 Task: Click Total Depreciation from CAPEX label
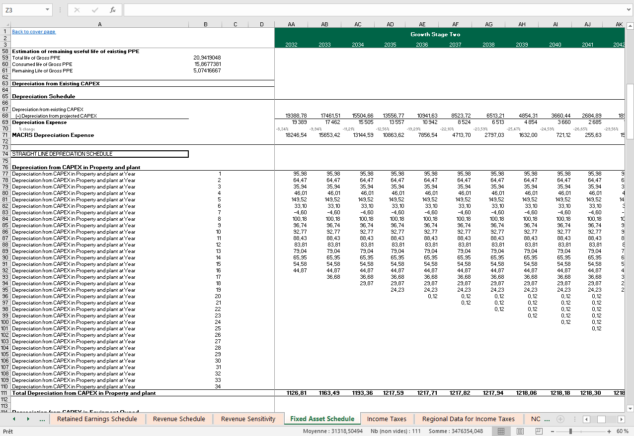83,393
